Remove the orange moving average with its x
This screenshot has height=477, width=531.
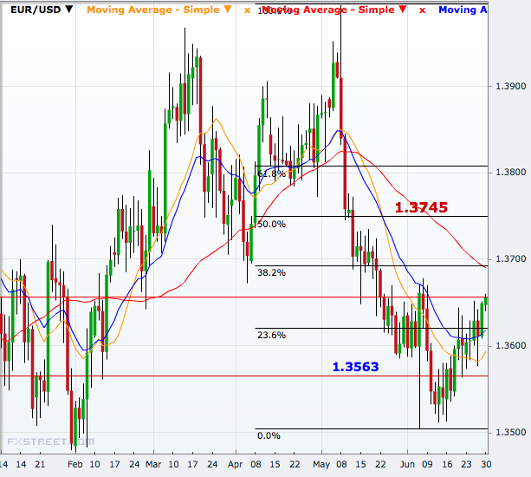tap(247, 10)
